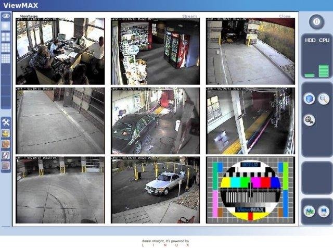
Task: Click the Close link
Action: pyautogui.click(x=285, y=16)
